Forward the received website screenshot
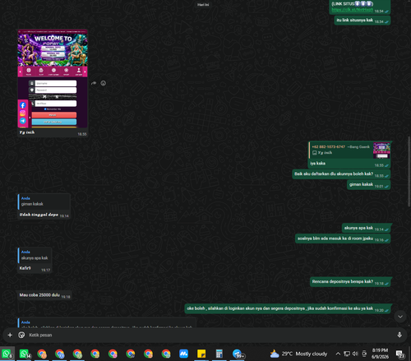Screen dimensions: 411x361 point(94,83)
